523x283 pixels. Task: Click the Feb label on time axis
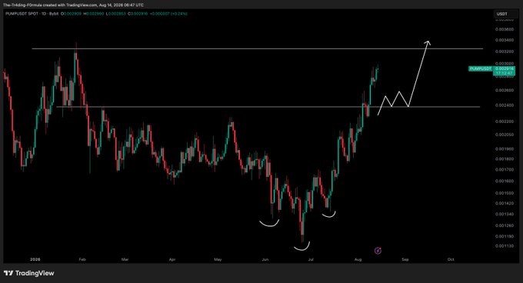(x=82, y=259)
